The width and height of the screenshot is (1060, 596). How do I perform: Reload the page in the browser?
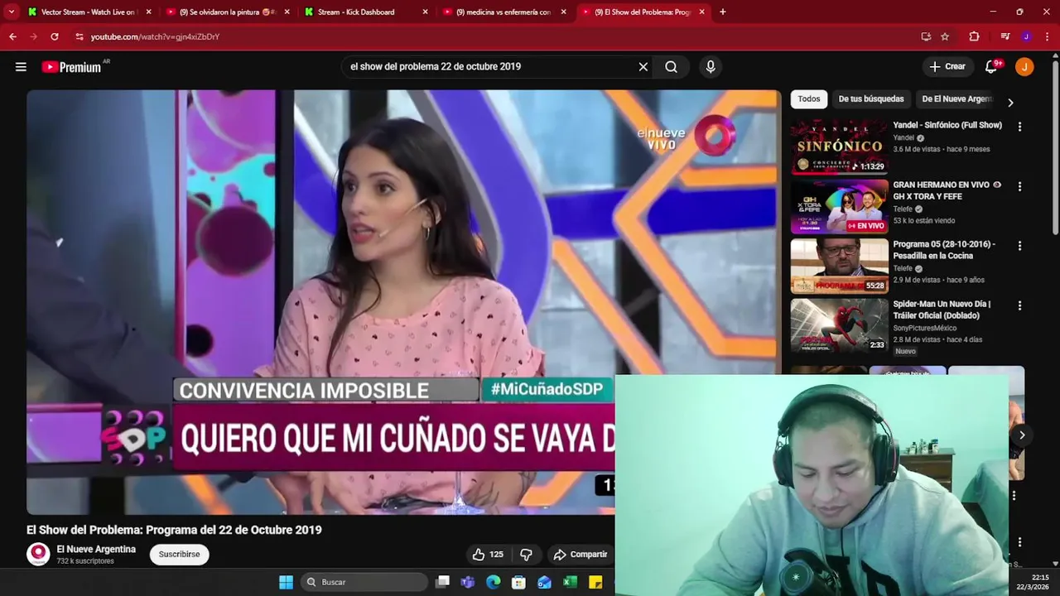point(55,36)
